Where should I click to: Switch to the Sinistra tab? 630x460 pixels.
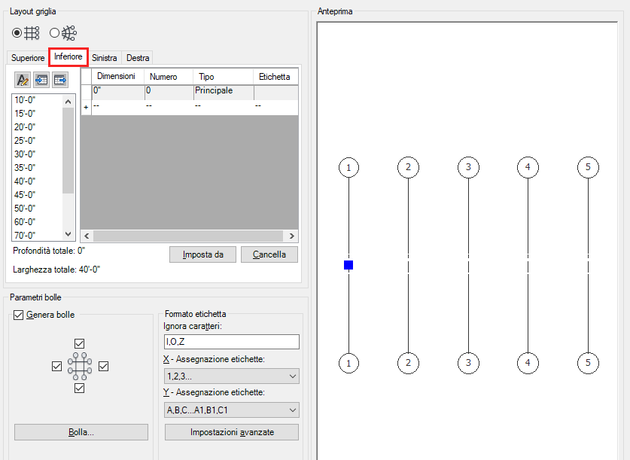(105, 58)
